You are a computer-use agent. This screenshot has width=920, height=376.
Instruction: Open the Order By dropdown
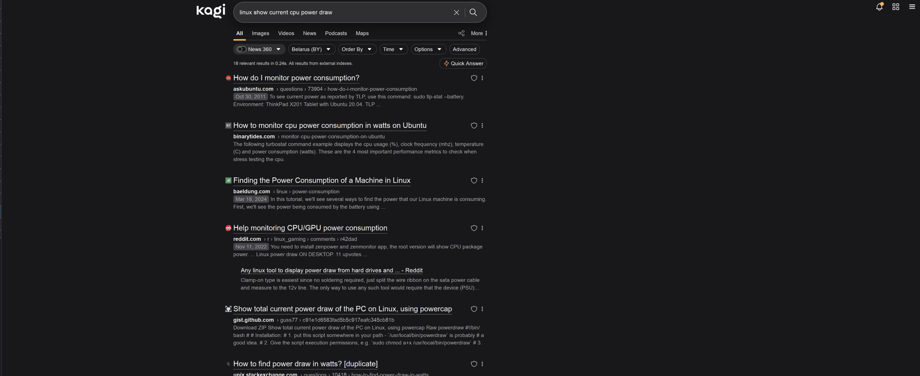[357, 49]
